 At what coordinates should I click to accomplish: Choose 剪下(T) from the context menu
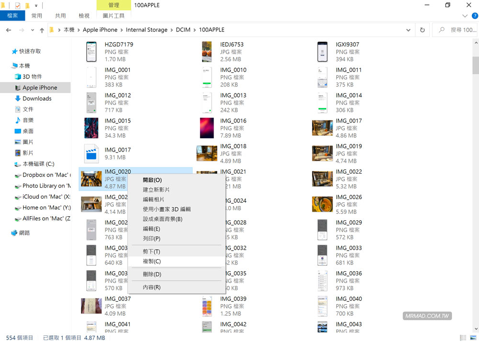click(176, 252)
